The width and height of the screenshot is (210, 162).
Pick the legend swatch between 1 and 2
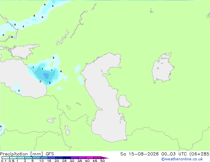pyautogui.click(x=21, y=158)
